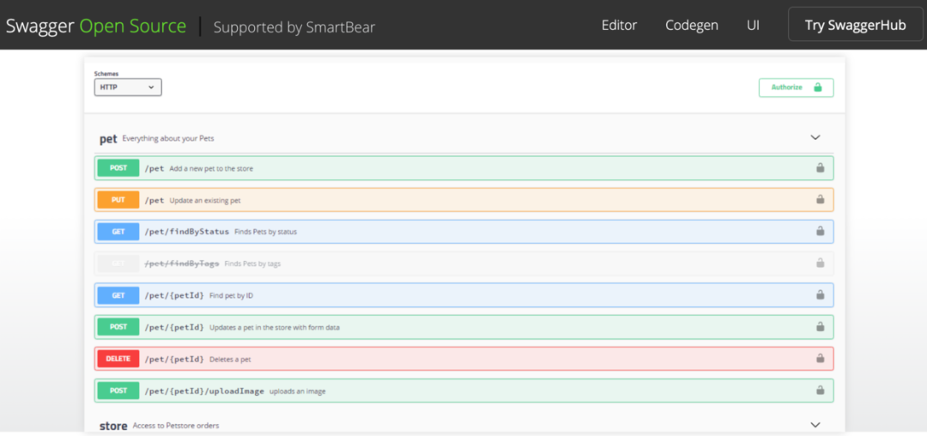Click the lock icon inside Authorize button
Screen dimensions: 927x436
[x=818, y=88]
